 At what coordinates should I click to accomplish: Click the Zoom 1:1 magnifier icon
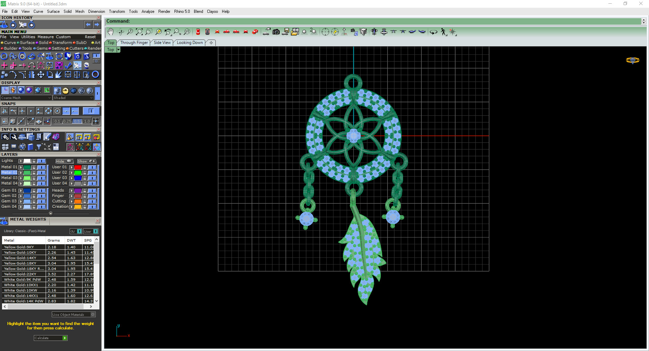187,32
